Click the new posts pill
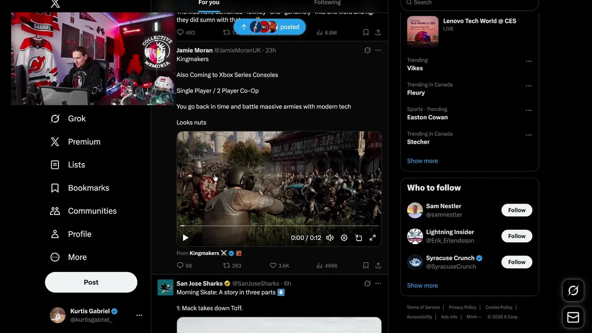The height and width of the screenshot is (333, 592). [x=270, y=27]
